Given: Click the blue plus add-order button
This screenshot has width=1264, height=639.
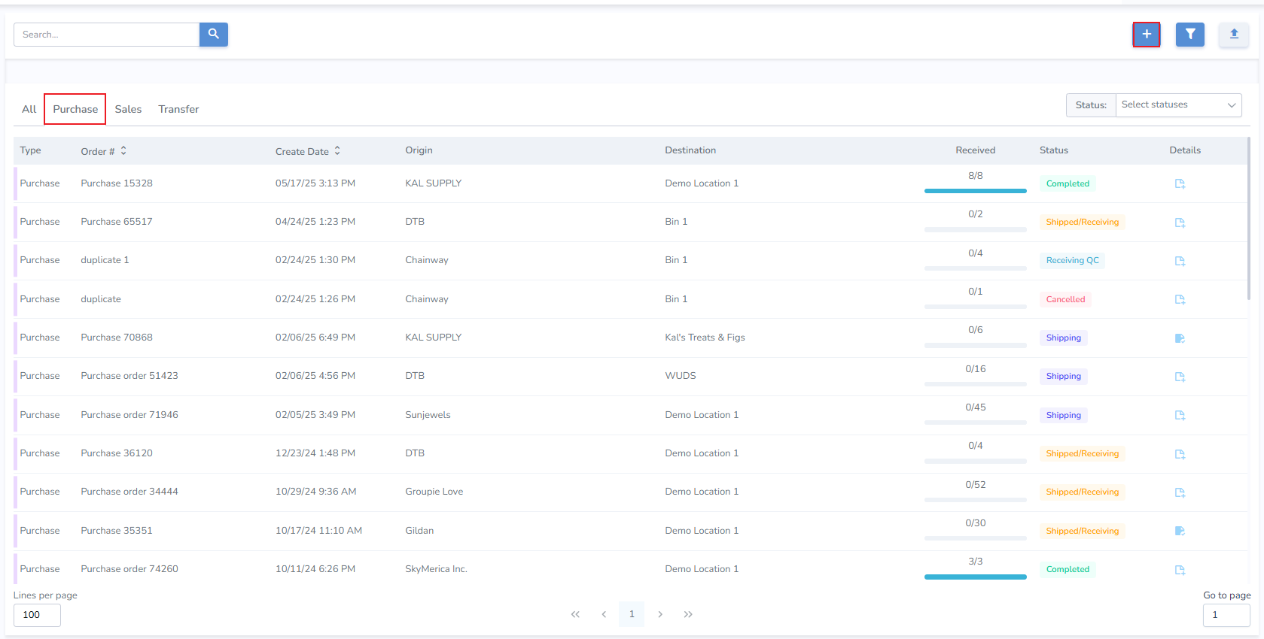Looking at the screenshot, I should (1147, 35).
